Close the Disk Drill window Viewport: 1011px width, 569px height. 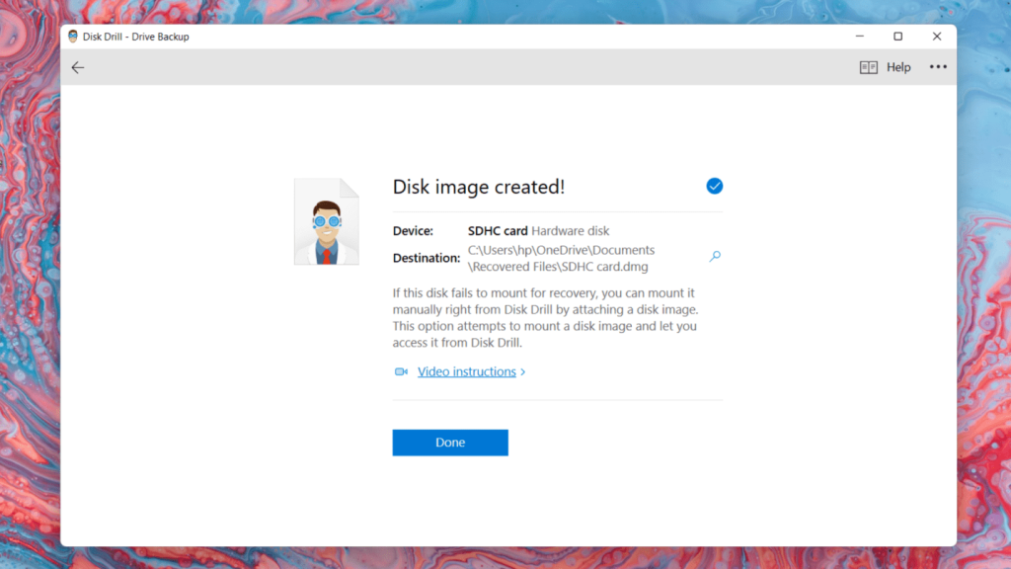(937, 37)
